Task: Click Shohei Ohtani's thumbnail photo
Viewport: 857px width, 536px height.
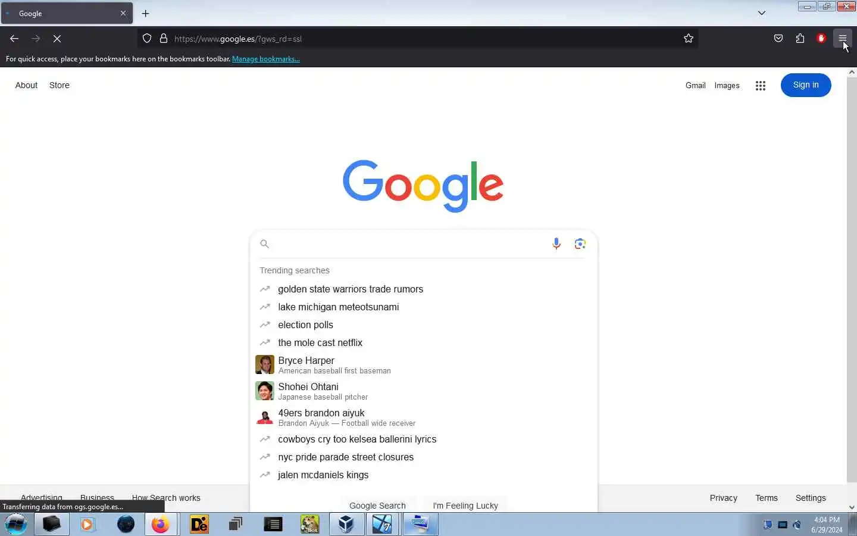Action: [x=265, y=391]
